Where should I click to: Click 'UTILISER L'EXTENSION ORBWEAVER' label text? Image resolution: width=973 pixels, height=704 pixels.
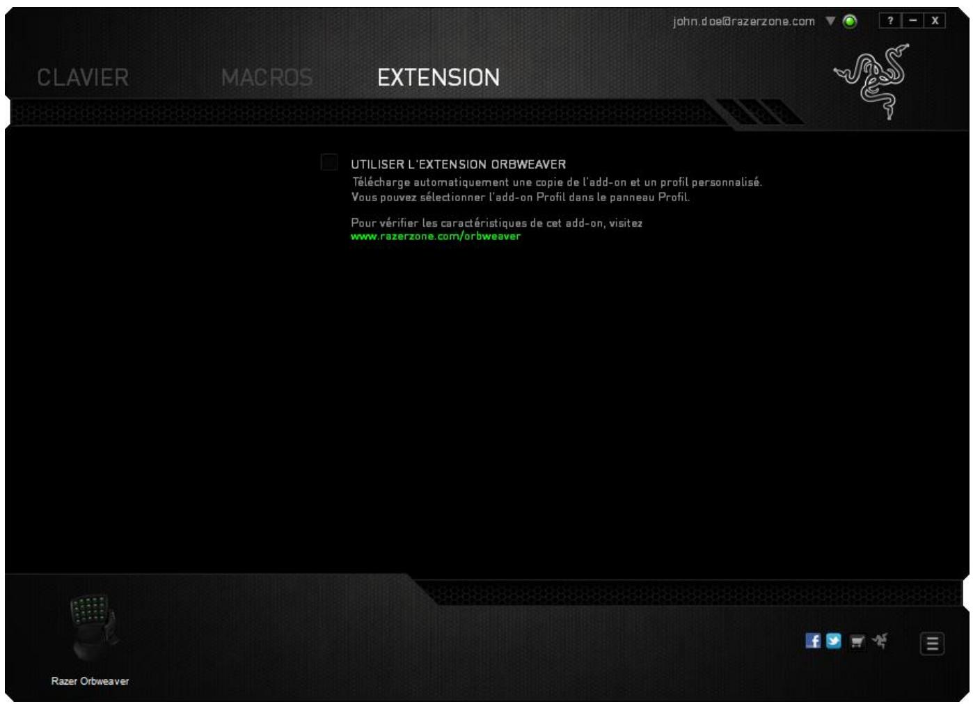(x=459, y=165)
